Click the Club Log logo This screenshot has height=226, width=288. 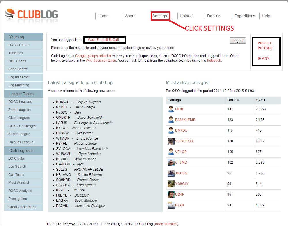pos(31,14)
